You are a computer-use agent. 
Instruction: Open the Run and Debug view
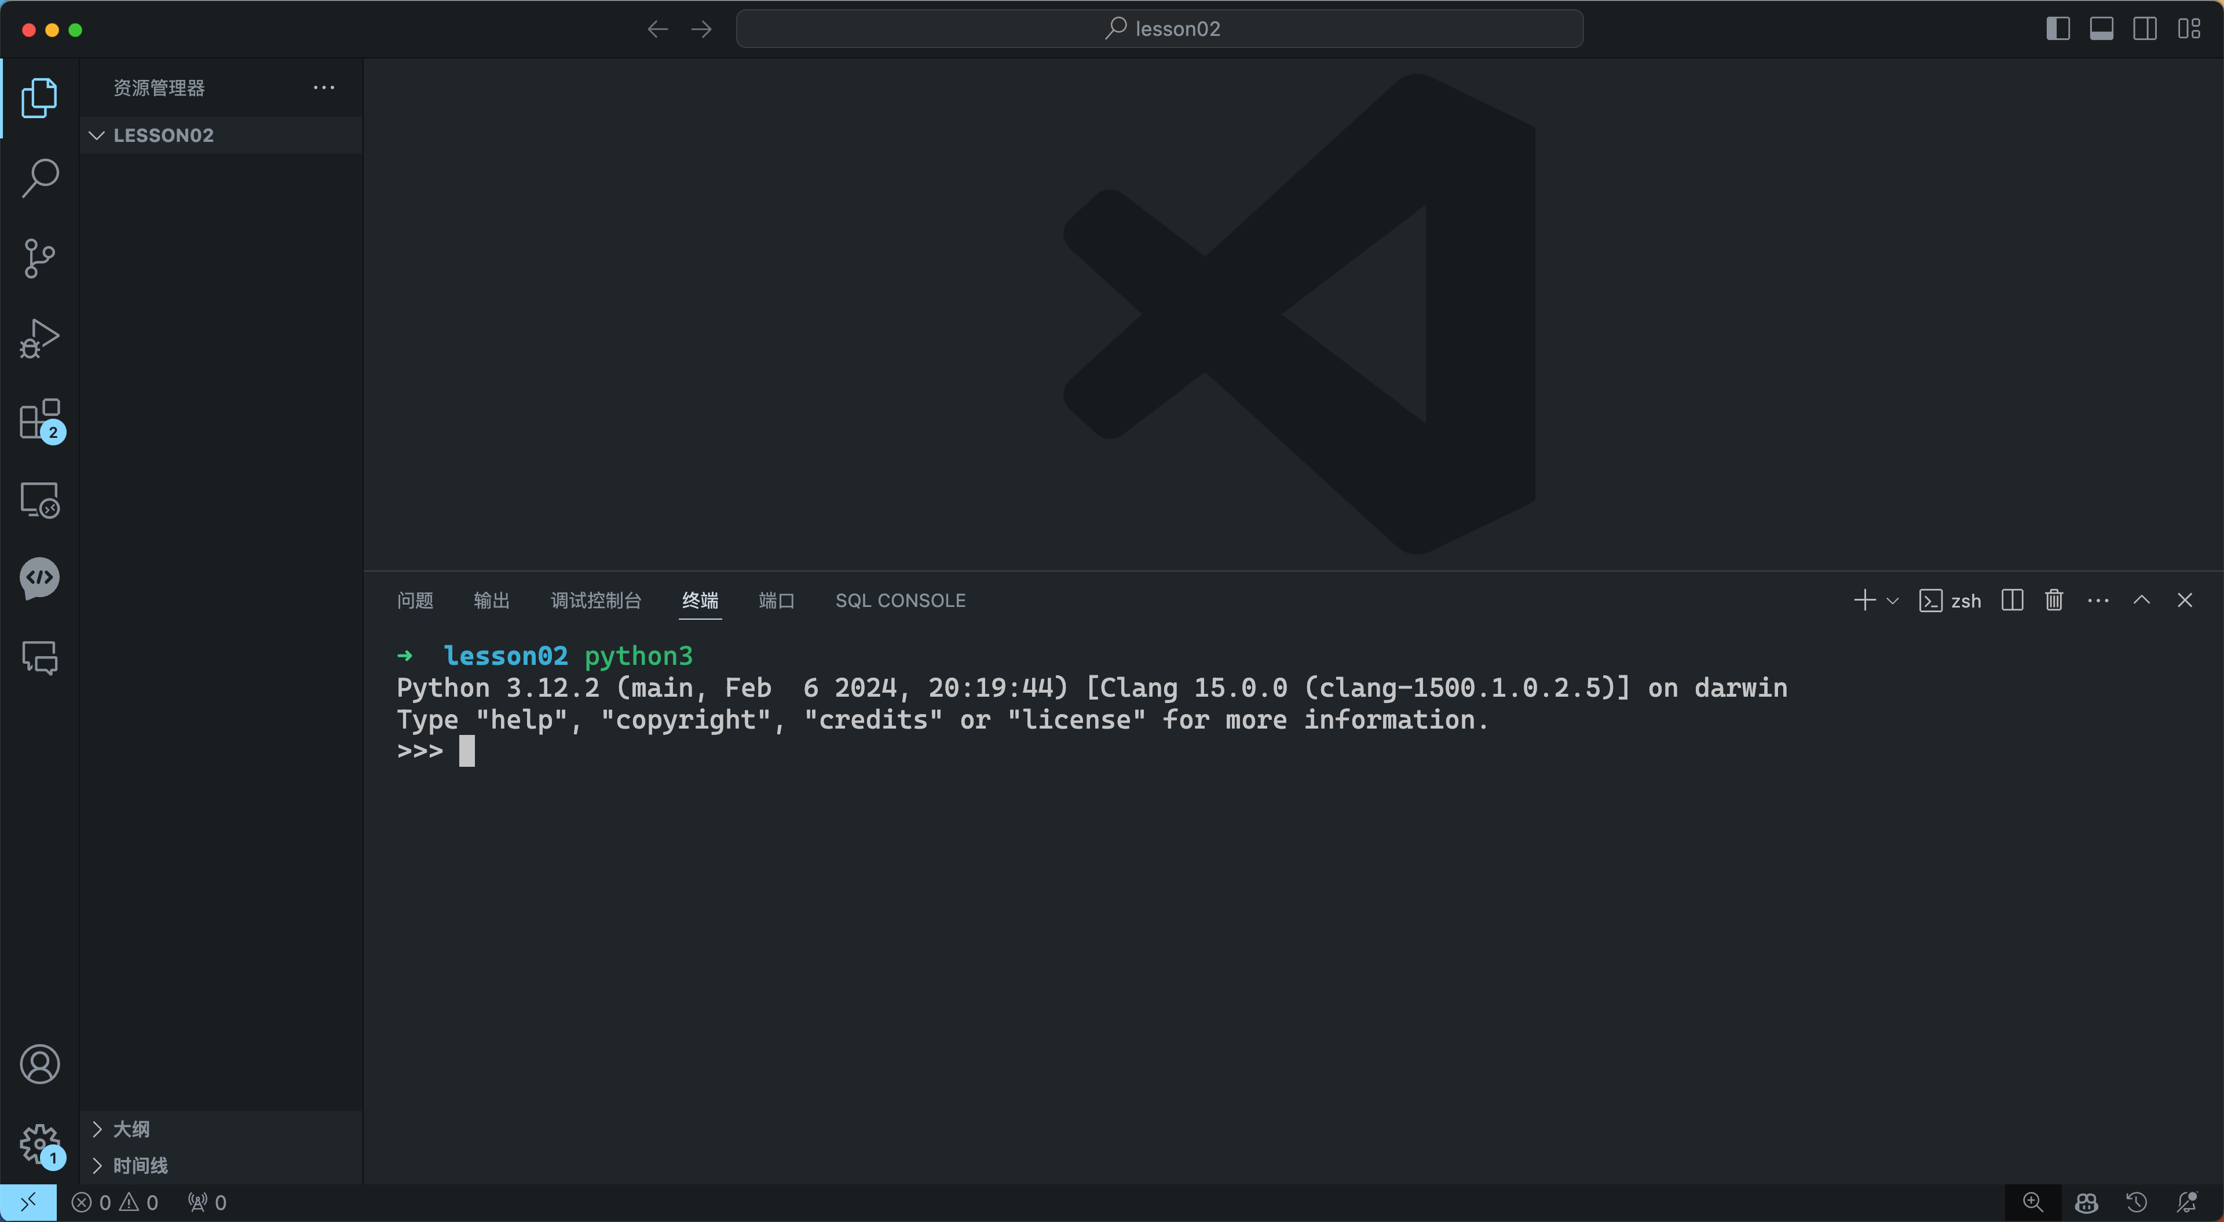tap(40, 339)
